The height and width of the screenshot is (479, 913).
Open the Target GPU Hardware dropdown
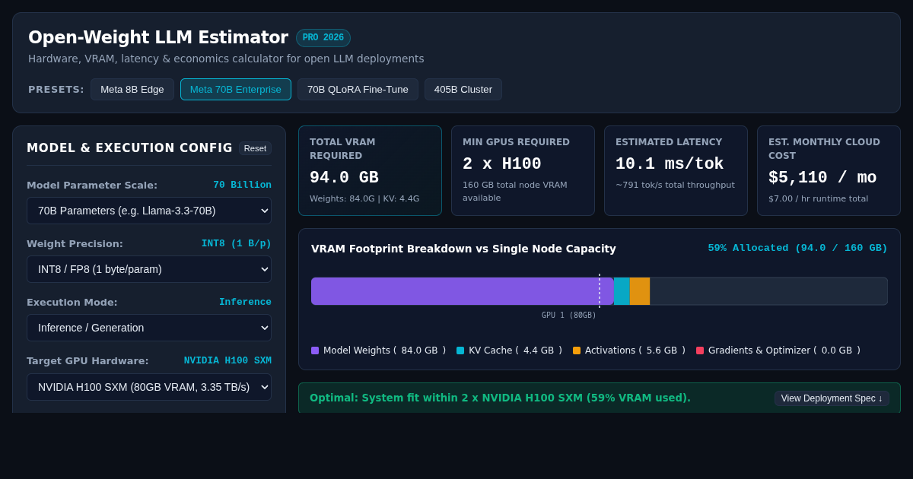tap(149, 387)
